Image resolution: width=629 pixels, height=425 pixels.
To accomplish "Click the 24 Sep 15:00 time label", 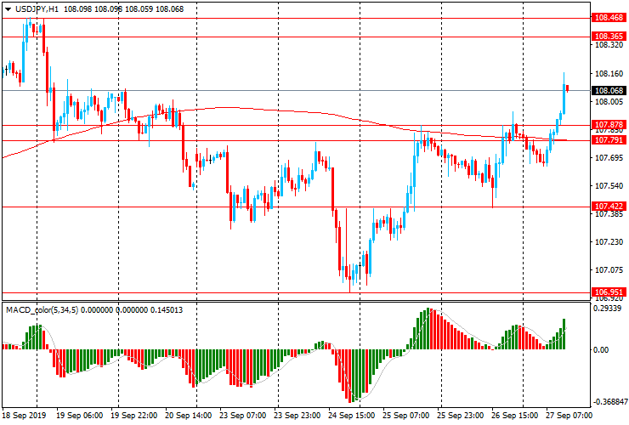I will tap(352, 416).
